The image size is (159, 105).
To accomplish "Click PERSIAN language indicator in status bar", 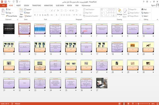I will click(17, 104).
